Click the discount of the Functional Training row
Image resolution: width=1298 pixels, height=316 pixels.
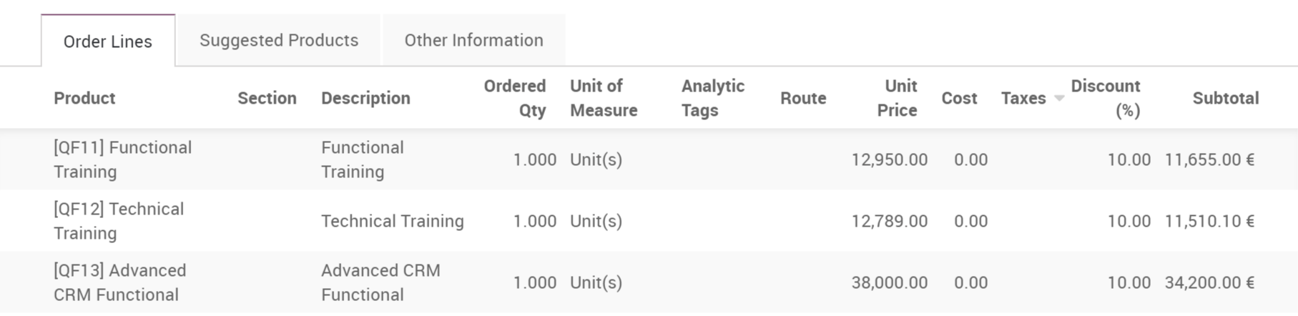click(x=1129, y=159)
